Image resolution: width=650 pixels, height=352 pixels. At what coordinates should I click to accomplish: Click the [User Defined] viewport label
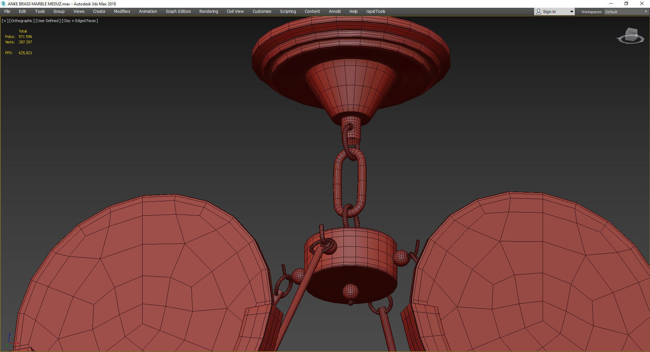point(48,21)
